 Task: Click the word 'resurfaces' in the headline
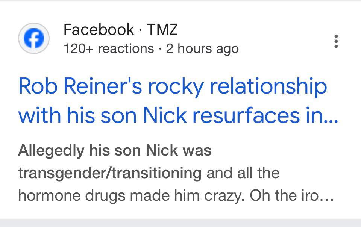coord(243,117)
